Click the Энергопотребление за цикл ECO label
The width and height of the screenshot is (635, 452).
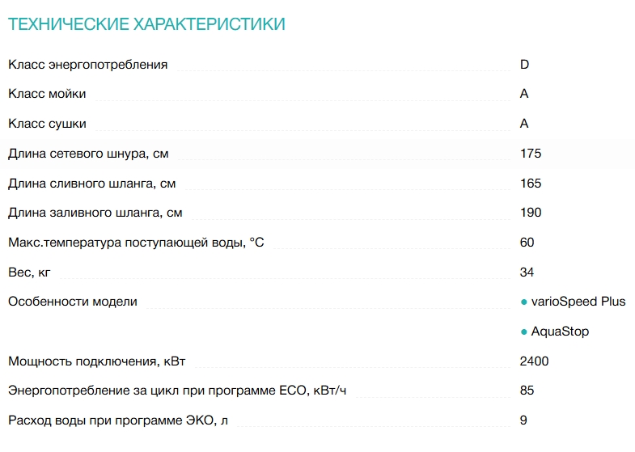(x=177, y=391)
